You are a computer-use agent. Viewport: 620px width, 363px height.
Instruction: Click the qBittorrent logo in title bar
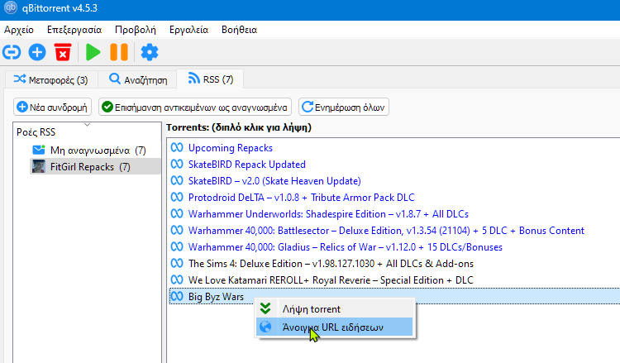tap(10, 8)
